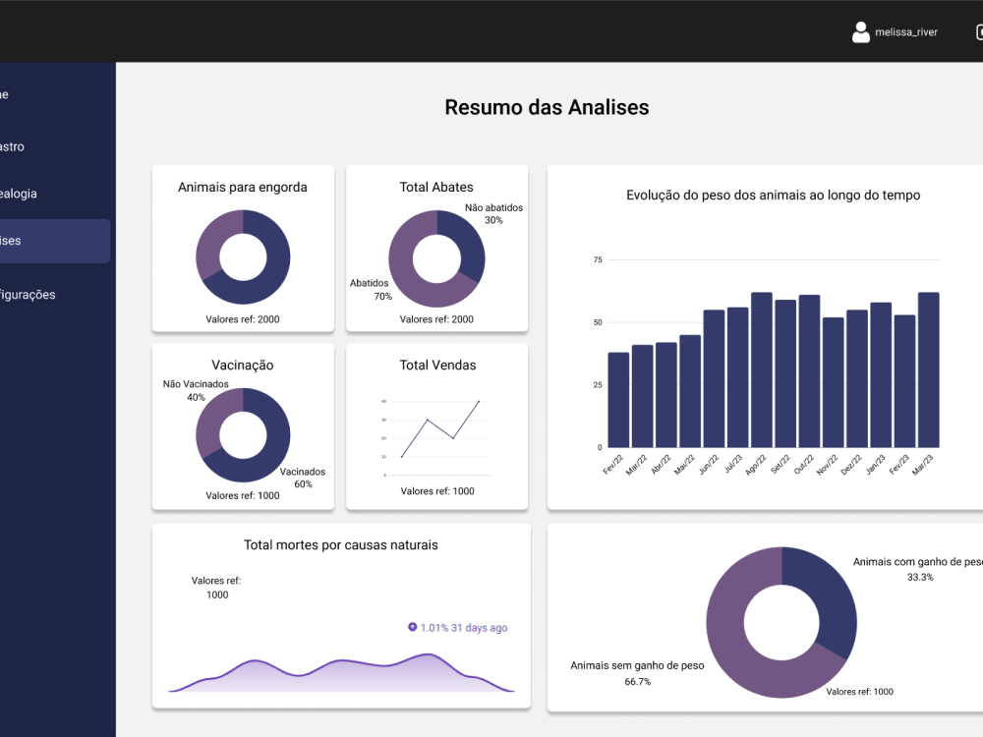Click 'Valores ref: 2000' under Animais para engorda

click(243, 319)
